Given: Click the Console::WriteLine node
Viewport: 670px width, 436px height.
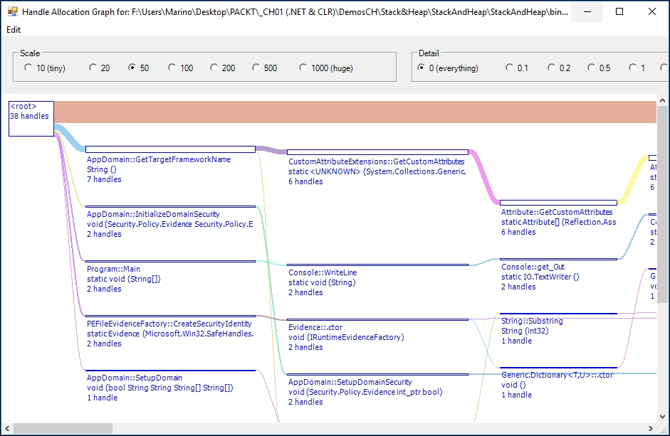Looking at the screenshot, I should 378,280.
